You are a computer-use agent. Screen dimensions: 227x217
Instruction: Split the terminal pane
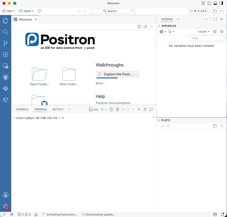coord(111,109)
